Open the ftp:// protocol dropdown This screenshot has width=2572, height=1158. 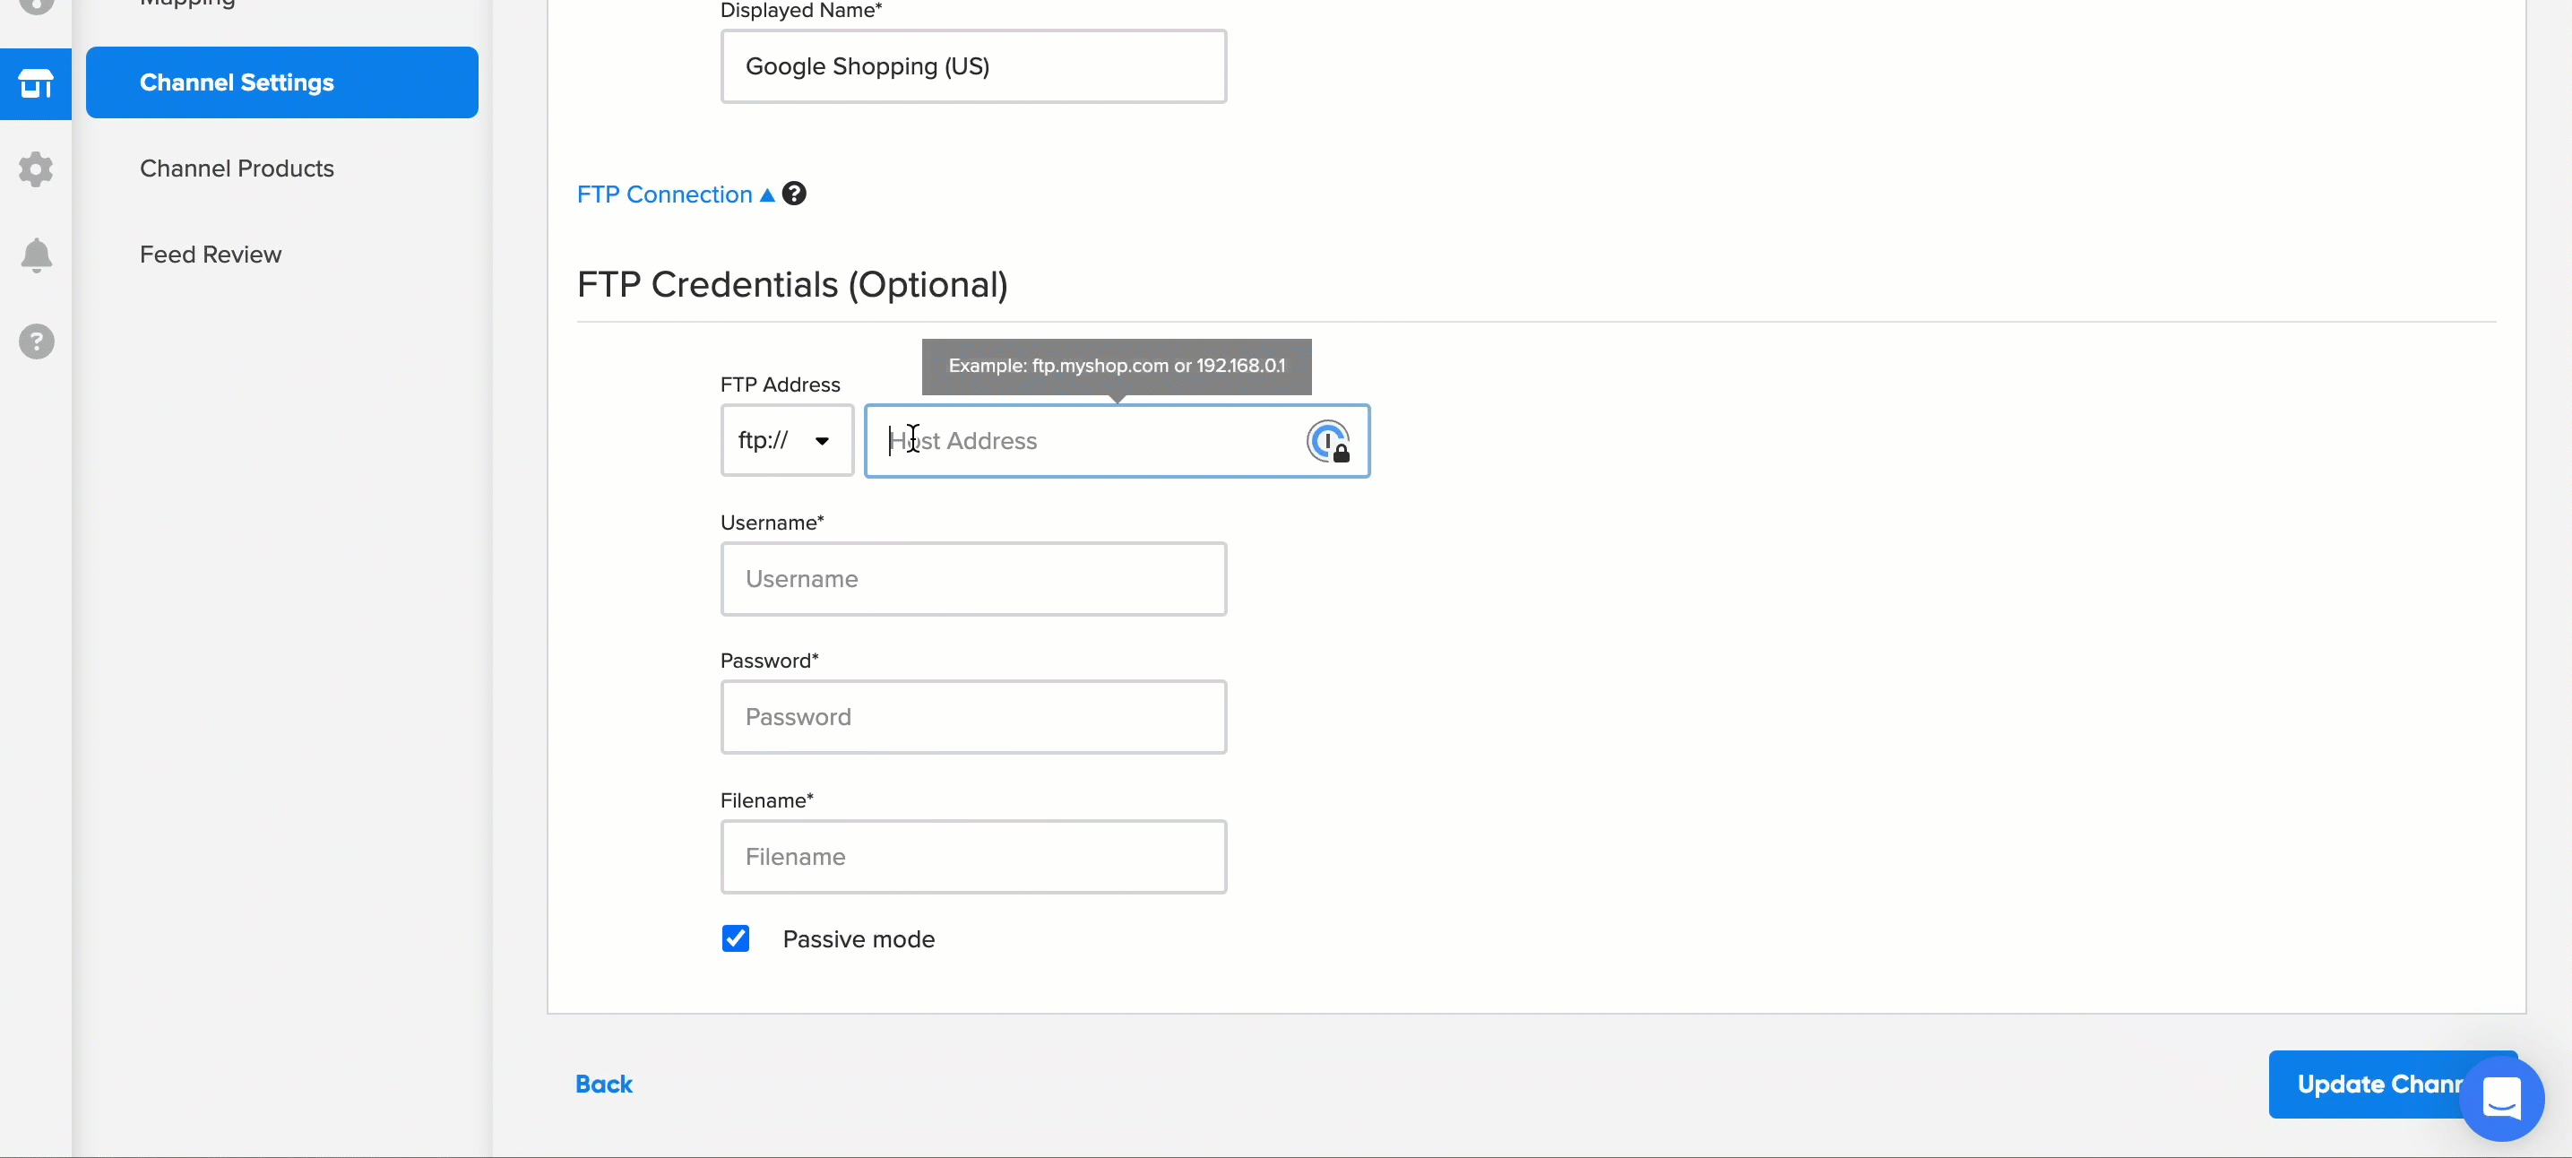787,440
